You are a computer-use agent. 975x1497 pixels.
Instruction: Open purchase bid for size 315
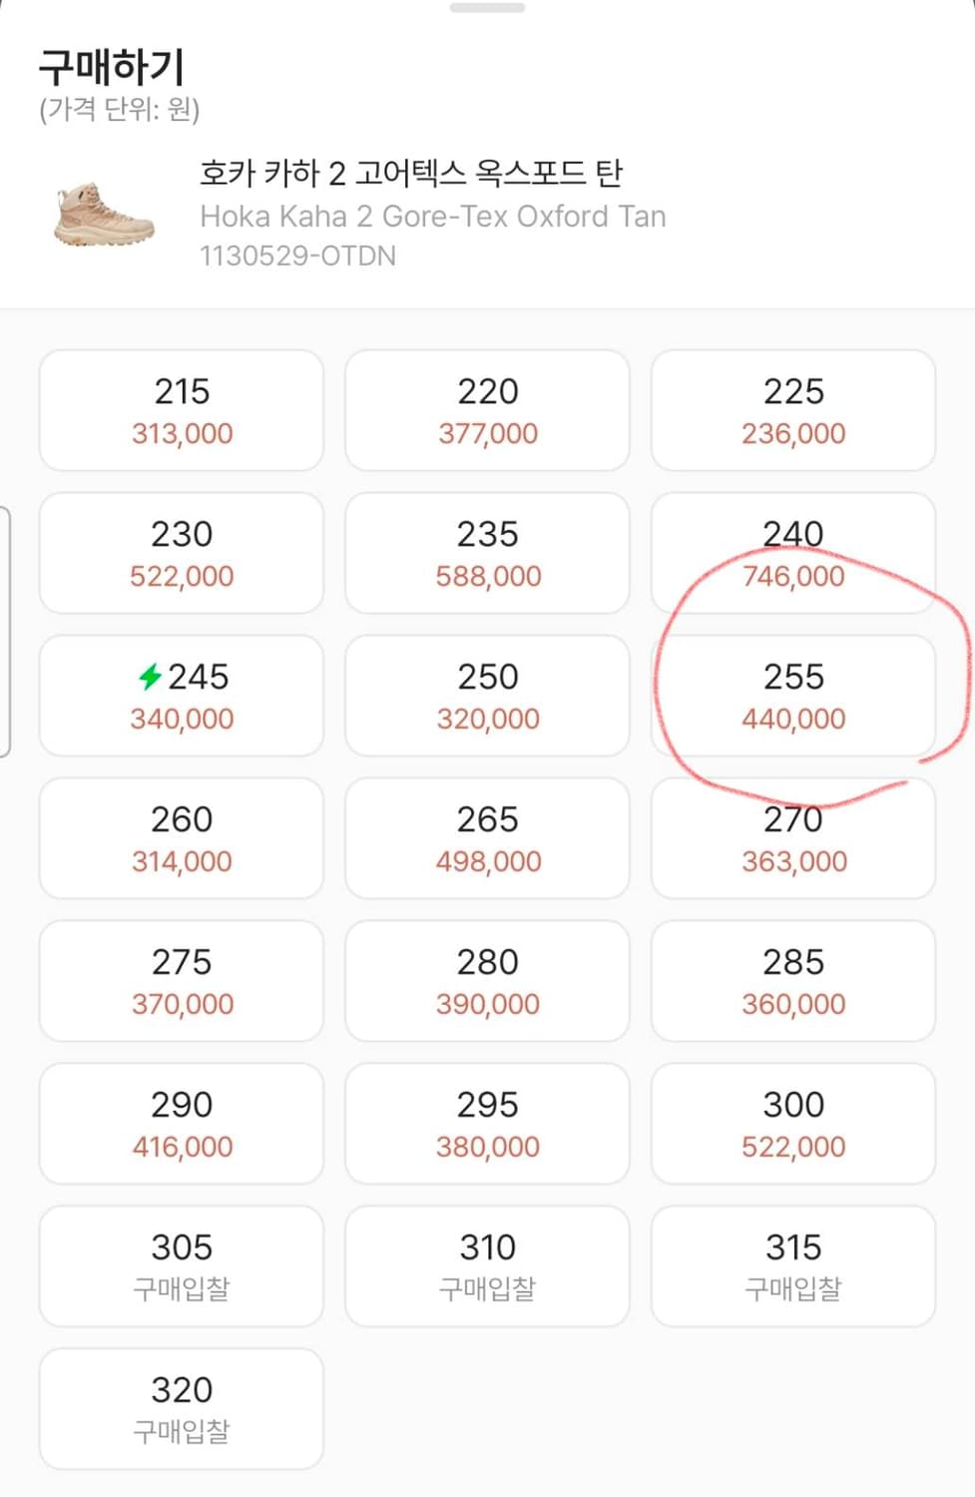pos(793,1267)
